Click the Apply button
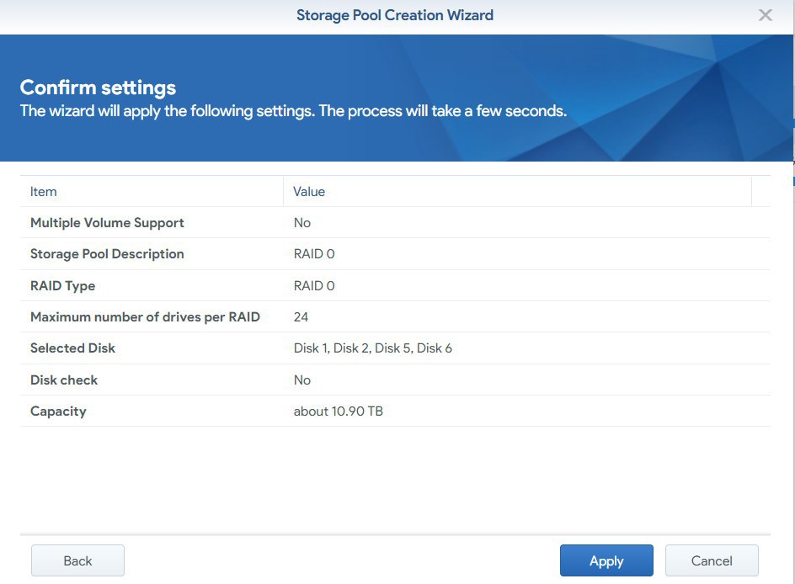 (x=606, y=560)
